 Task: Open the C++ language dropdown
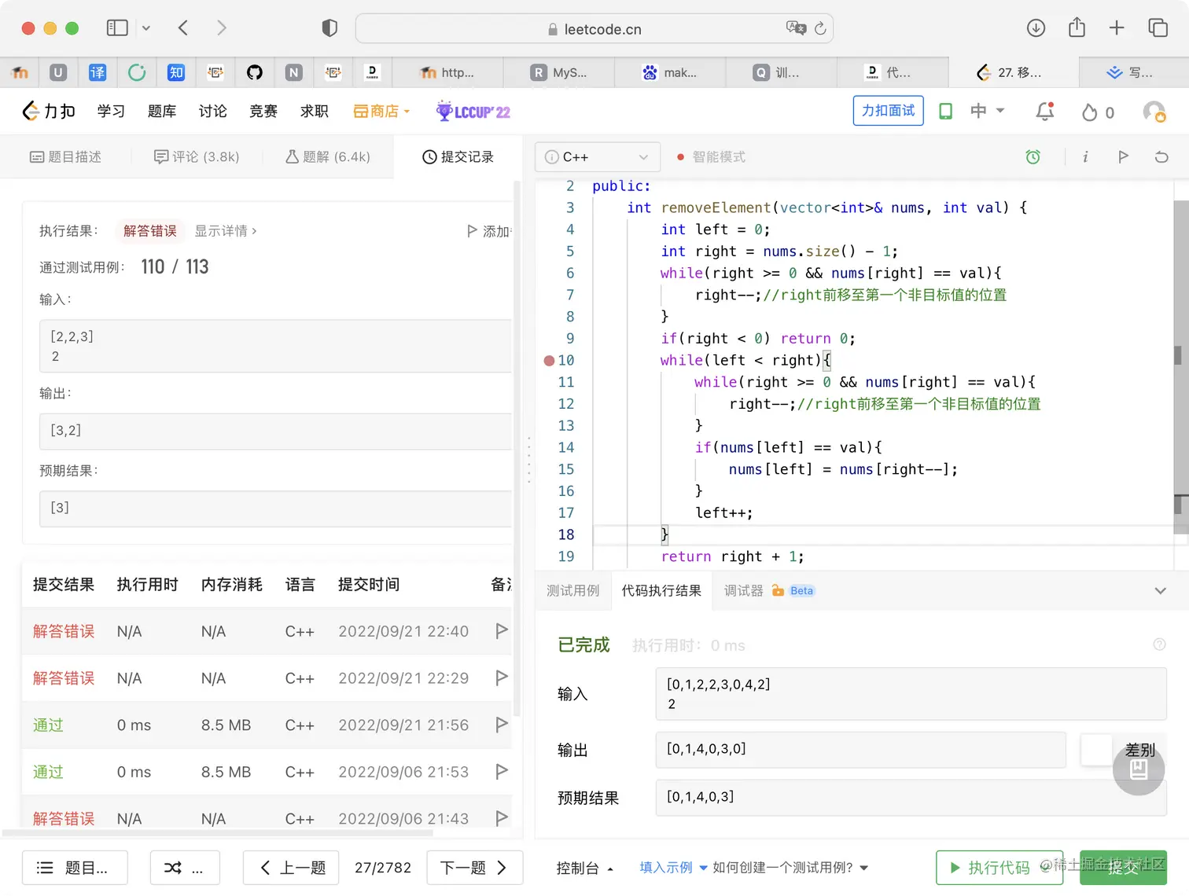pyautogui.click(x=598, y=157)
